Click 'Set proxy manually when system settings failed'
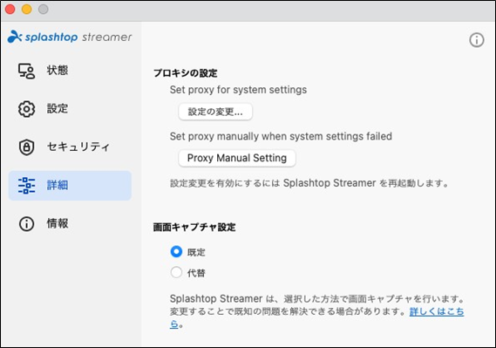This screenshot has width=496, height=348. point(281,136)
